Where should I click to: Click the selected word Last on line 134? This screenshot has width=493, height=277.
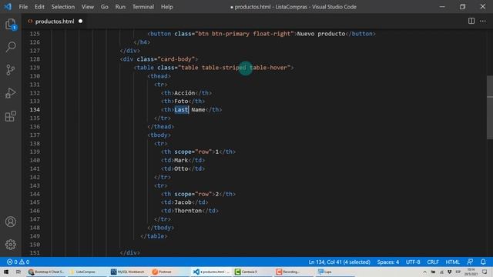(x=181, y=109)
